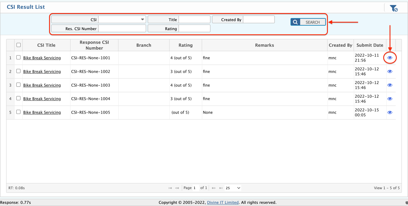
Task: Go forward with the next page arrow
Action: click(x=214, y=188)
